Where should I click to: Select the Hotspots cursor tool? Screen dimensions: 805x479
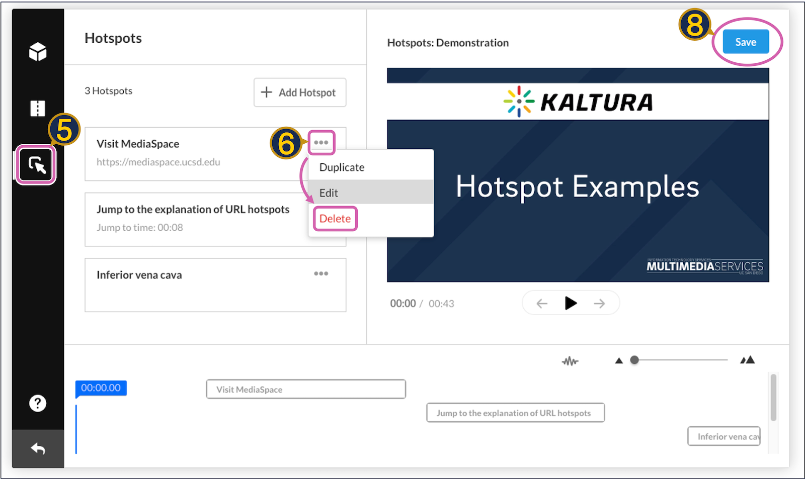37,165
